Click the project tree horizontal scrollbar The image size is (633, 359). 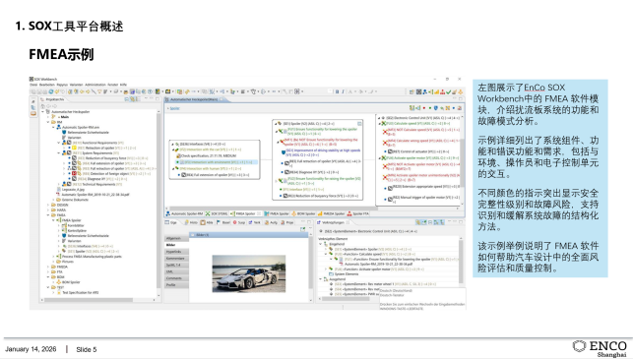coord(89,300)
